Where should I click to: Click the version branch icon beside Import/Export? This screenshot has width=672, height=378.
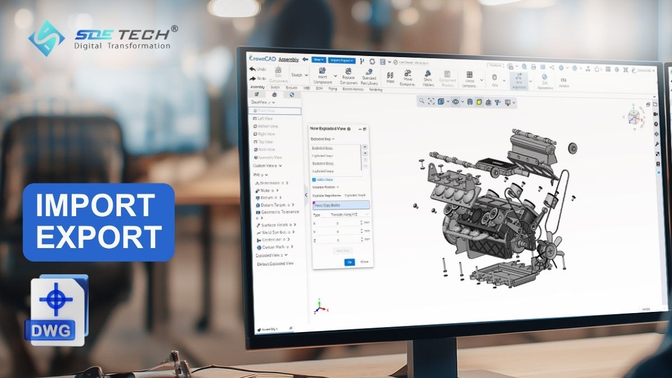(x=362, y=60)
